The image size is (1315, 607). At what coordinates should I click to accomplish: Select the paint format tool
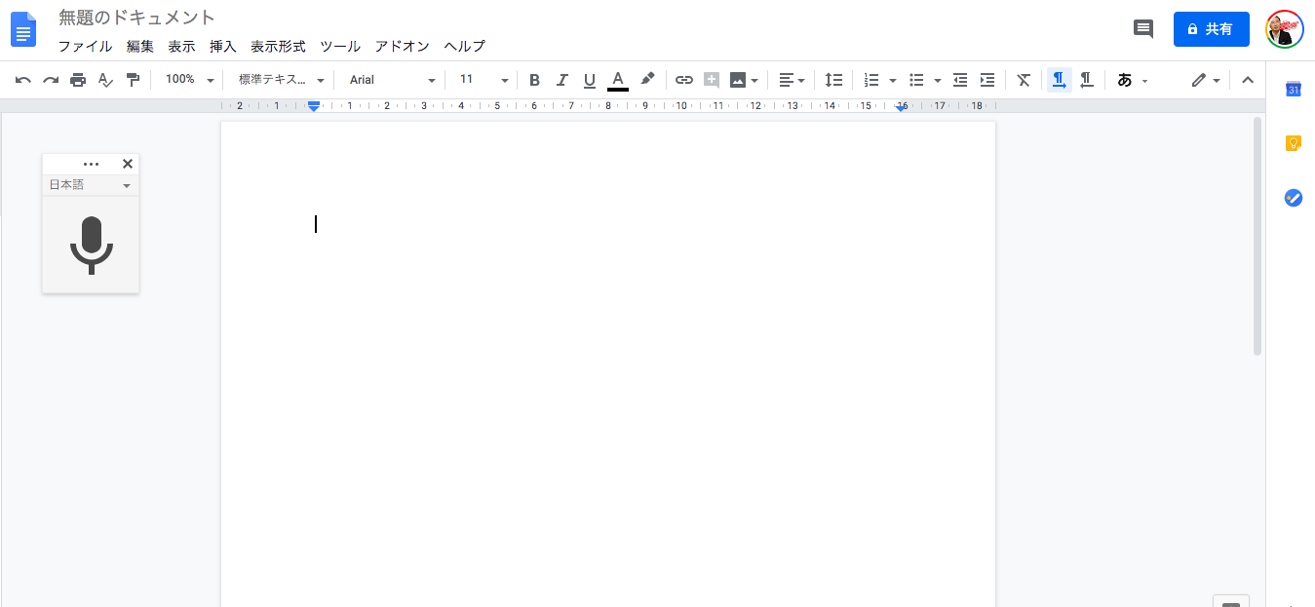point(133,80)
